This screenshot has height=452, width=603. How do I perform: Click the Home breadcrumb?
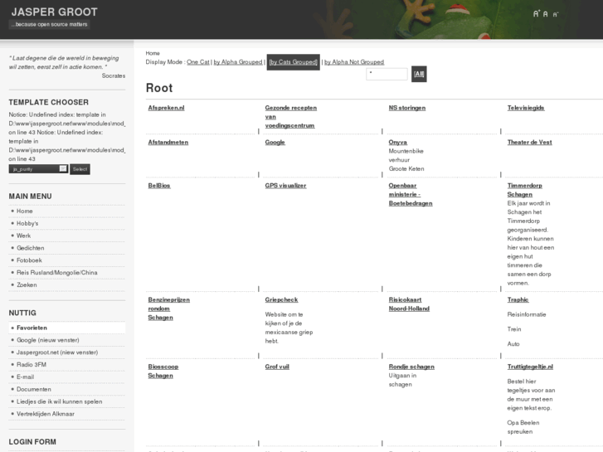coord(153,53)
